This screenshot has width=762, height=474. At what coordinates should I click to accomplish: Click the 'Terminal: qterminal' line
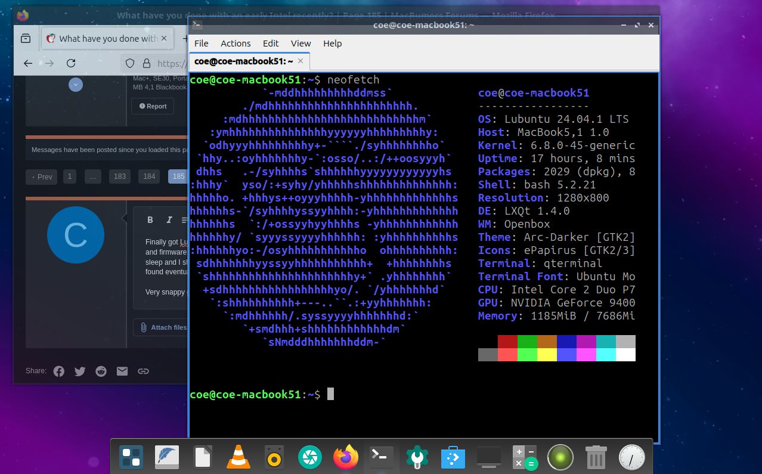point(540,264)
